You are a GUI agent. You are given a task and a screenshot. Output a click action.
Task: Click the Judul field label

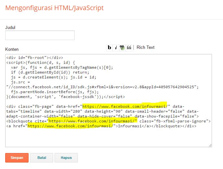tap(10, 28)
